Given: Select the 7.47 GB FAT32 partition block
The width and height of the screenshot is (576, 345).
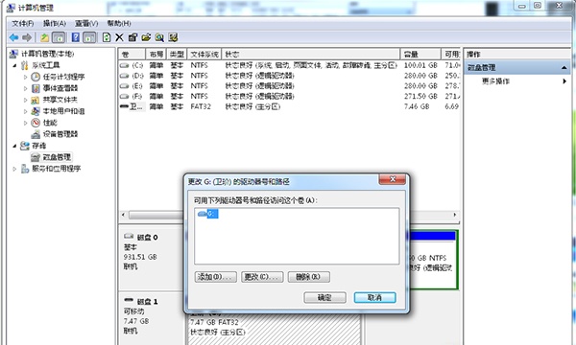Looking at the screenshot, I should 274,328.
